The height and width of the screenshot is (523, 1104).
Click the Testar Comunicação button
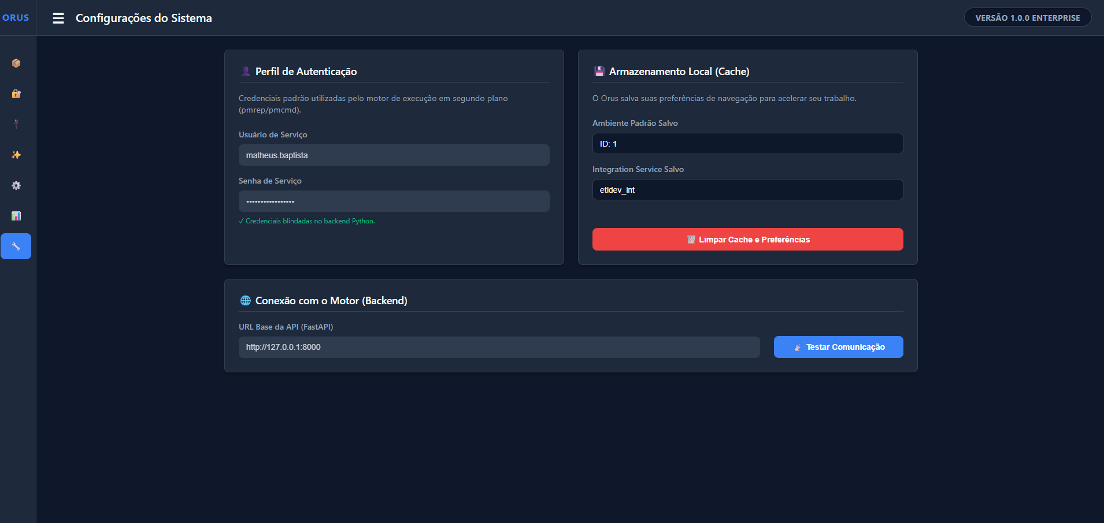point(838,347)
